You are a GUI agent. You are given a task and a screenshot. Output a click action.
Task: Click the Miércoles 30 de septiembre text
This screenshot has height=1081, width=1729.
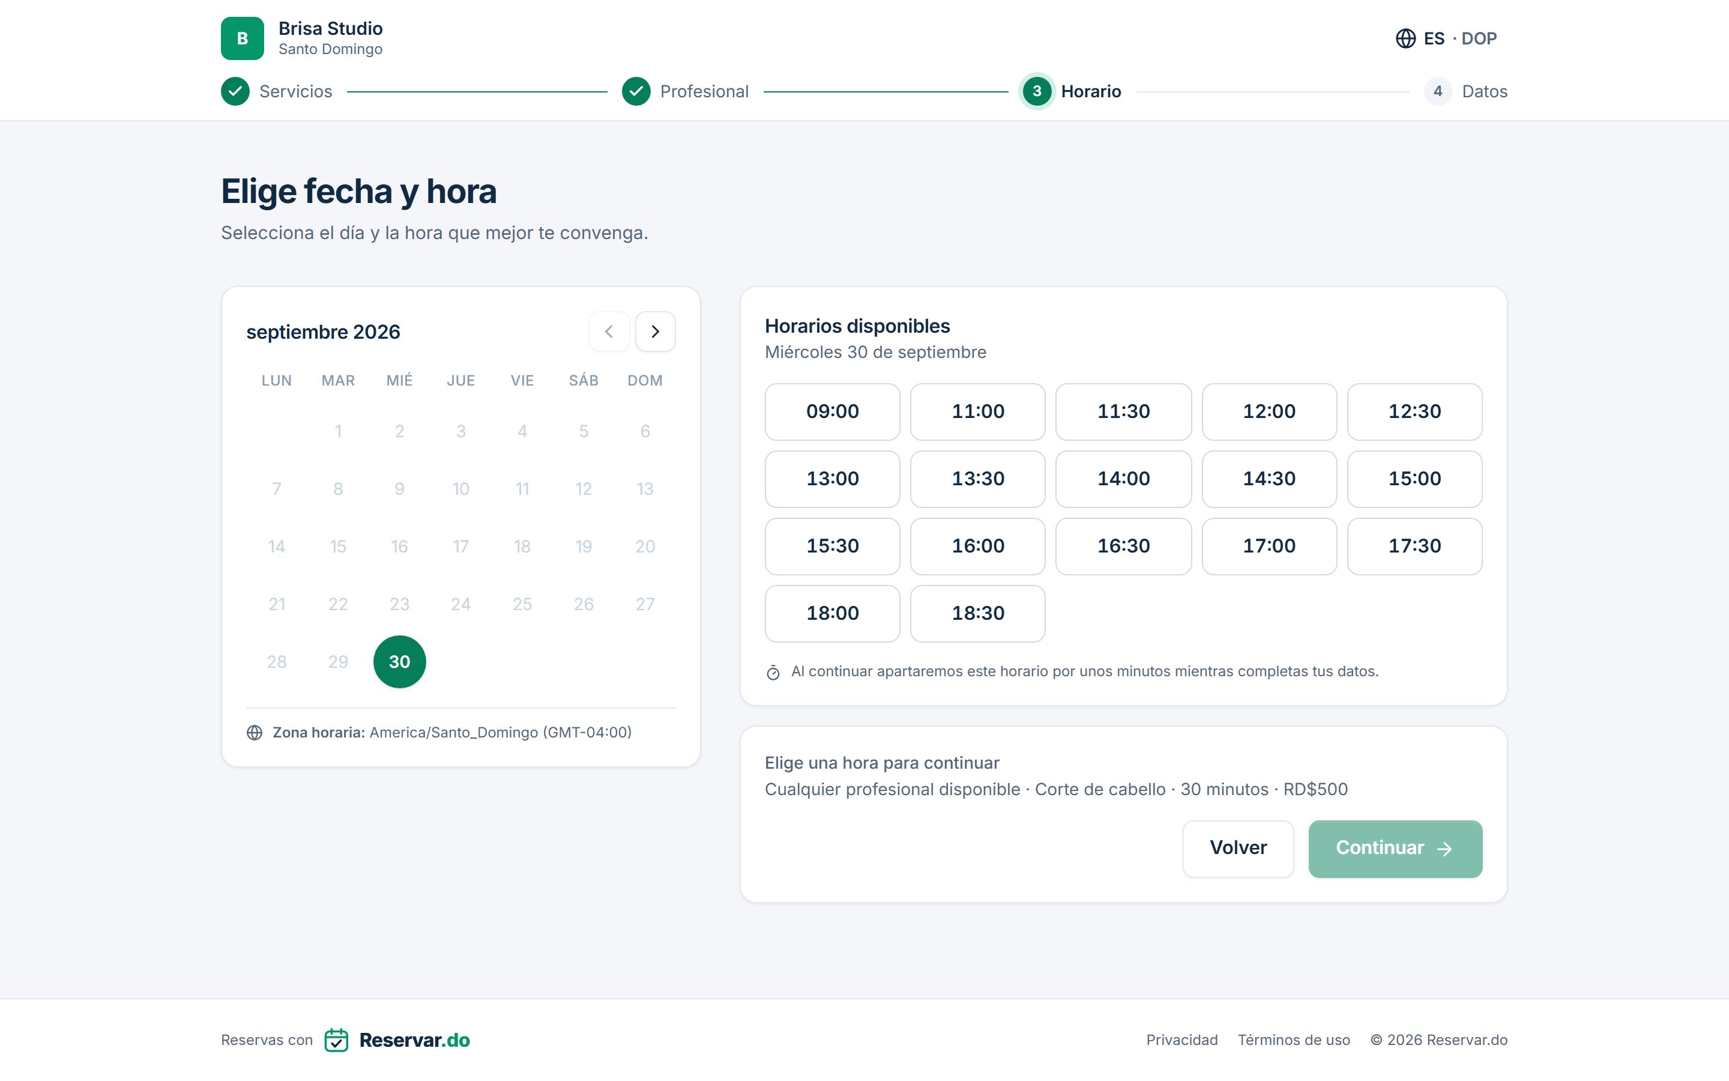click(x=875, y=353)
